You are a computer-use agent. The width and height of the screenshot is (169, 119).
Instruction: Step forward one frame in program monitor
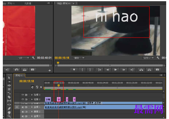pos(124,70)
